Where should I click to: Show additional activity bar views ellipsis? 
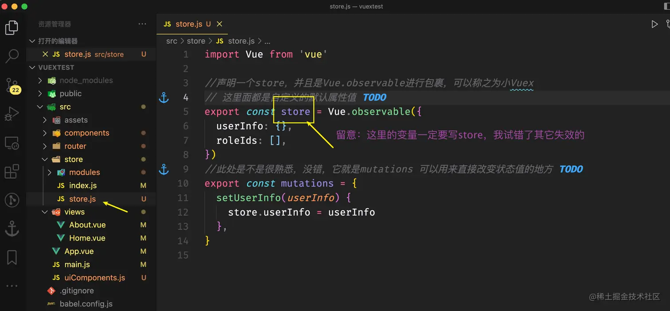point(12,286)
